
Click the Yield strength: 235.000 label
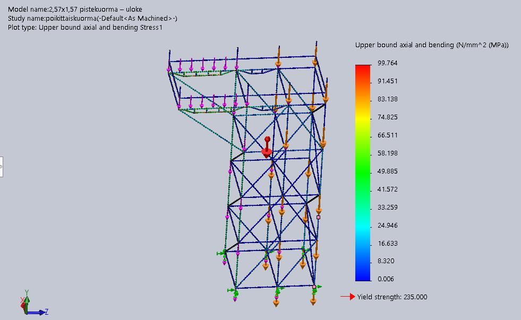coord(392,297)
